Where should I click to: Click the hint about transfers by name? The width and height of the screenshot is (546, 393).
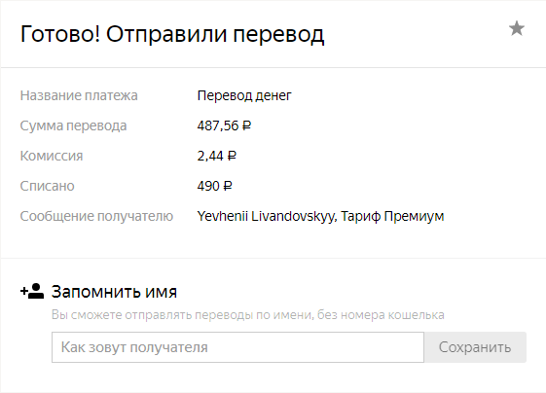point(248,314)
